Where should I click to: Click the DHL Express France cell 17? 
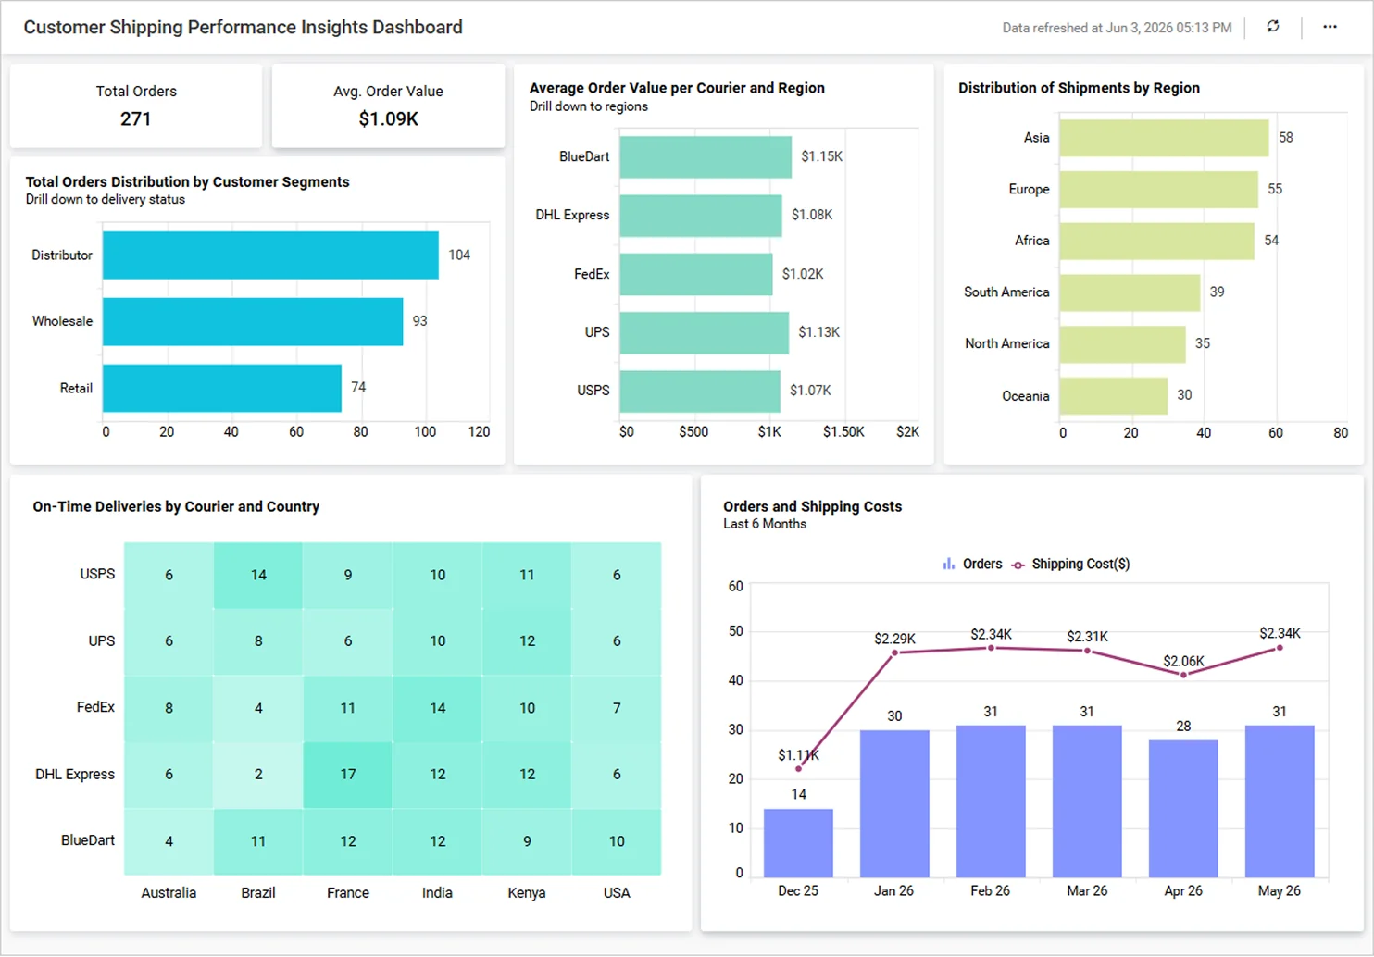pyautogui.click(x=348, y=775)
